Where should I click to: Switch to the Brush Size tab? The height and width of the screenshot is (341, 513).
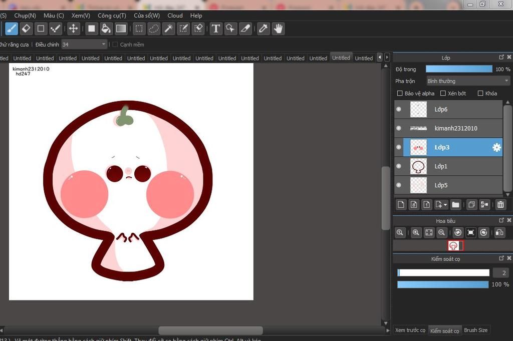pos(476,330)
